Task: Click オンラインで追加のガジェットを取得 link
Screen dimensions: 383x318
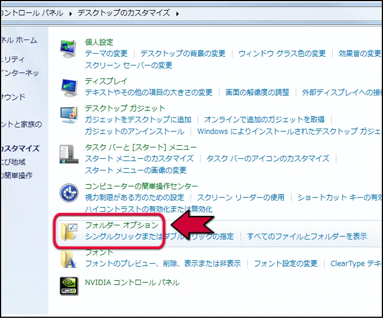Action: coord(264,119)
